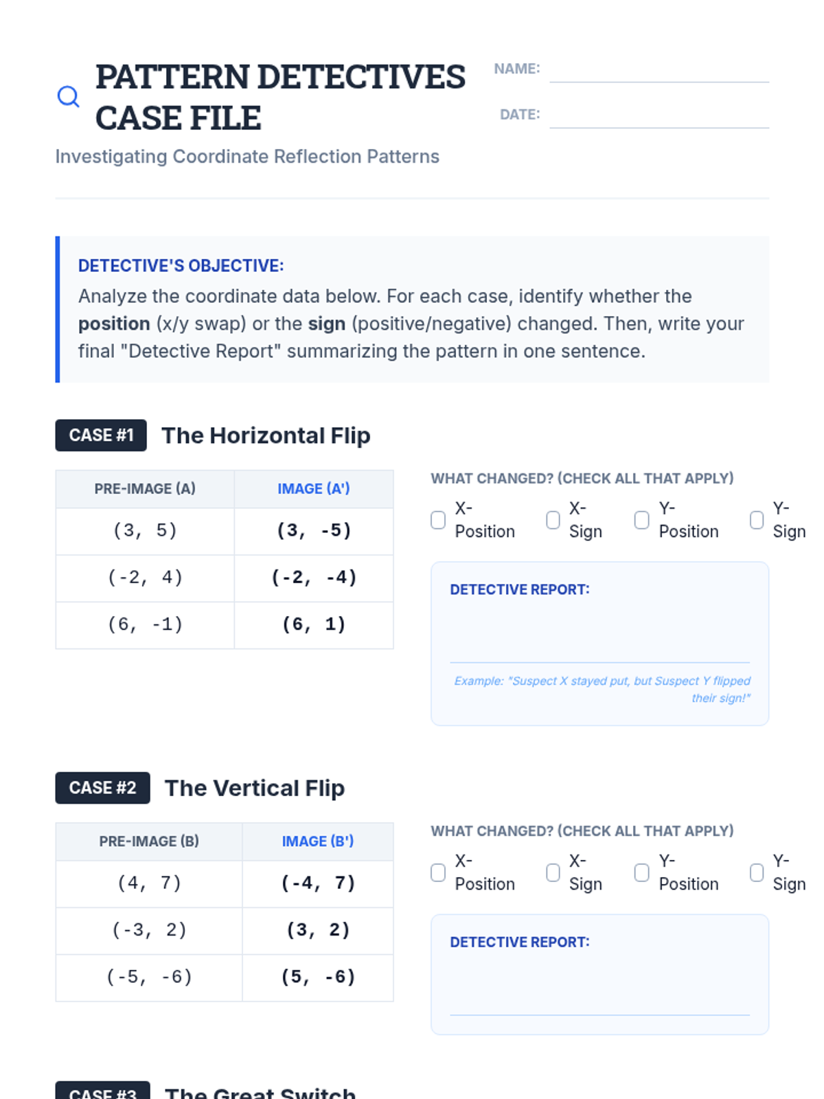The image size is (824, 1099).
Task: Click the Name input line
Action: click(x=659, y=71)
